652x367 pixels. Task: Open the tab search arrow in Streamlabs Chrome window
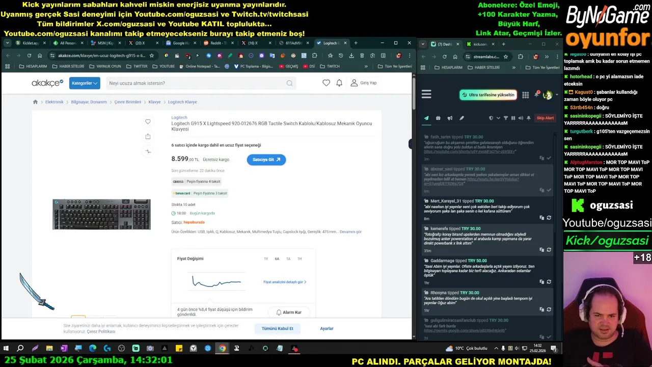click(423, 44)
